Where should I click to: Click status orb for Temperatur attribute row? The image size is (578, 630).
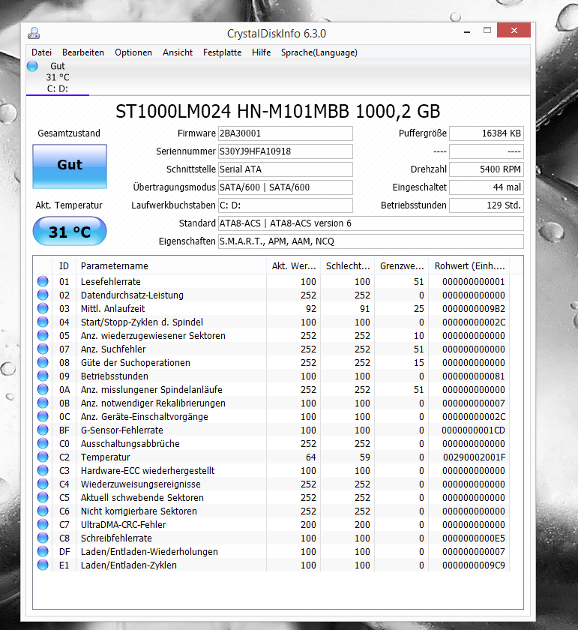[43, 457]
